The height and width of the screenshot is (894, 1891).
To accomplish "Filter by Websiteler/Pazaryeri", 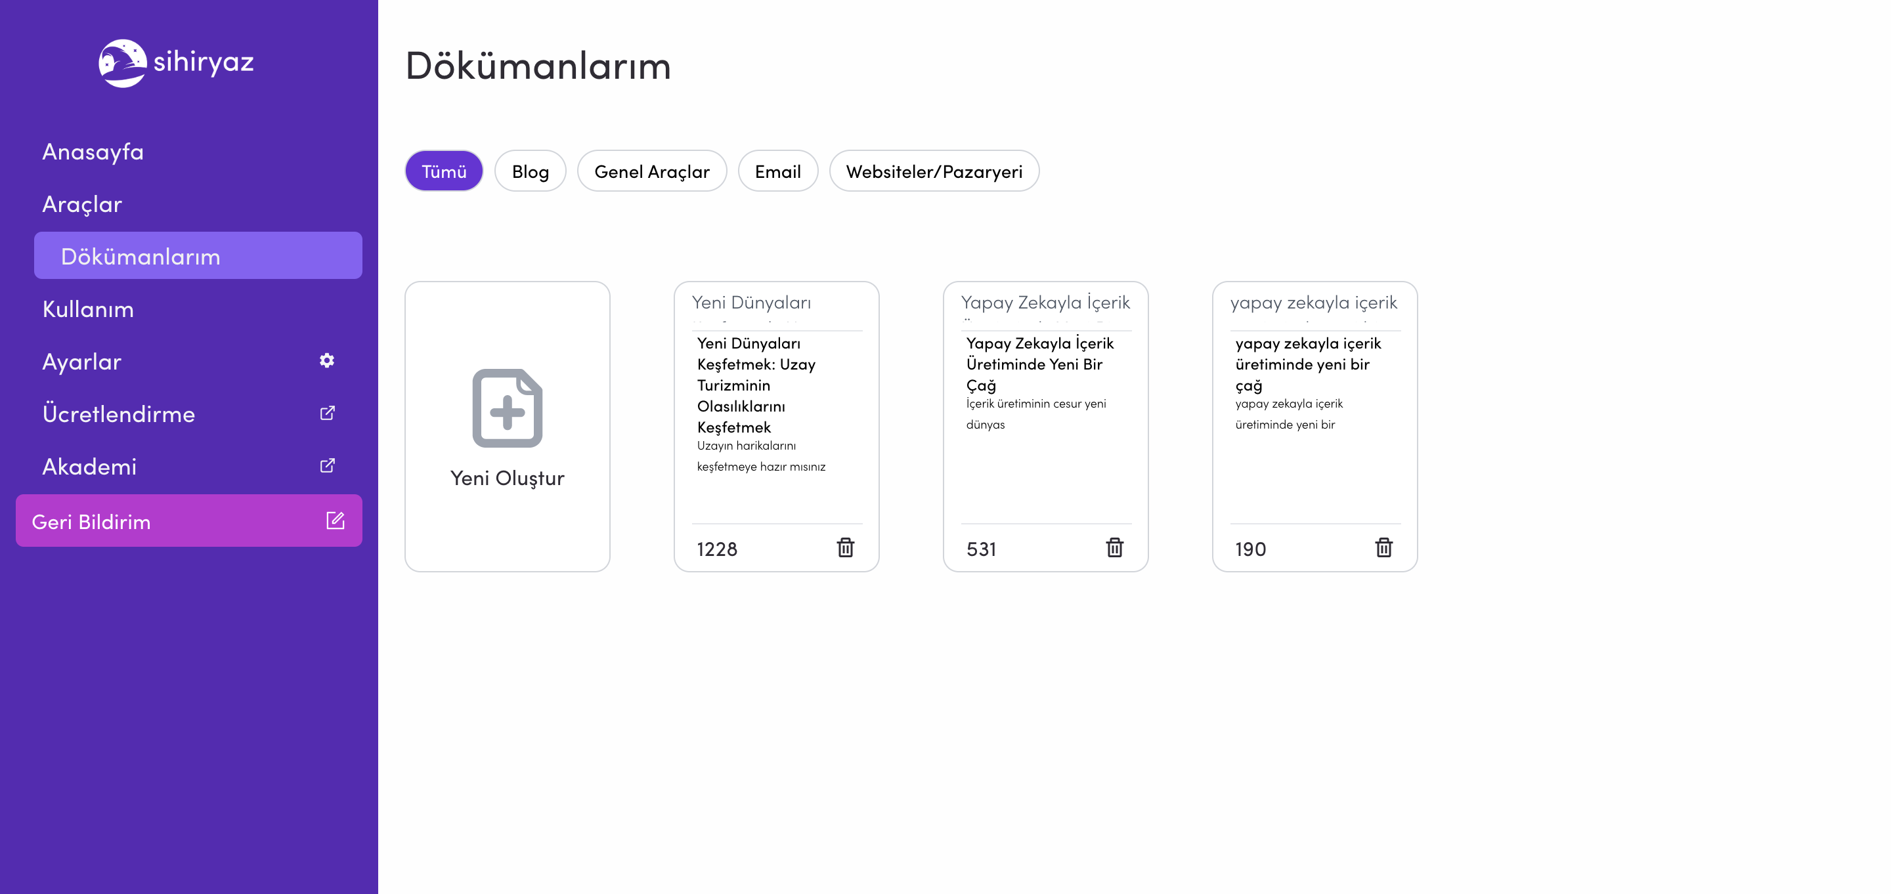I will (934, 171).
